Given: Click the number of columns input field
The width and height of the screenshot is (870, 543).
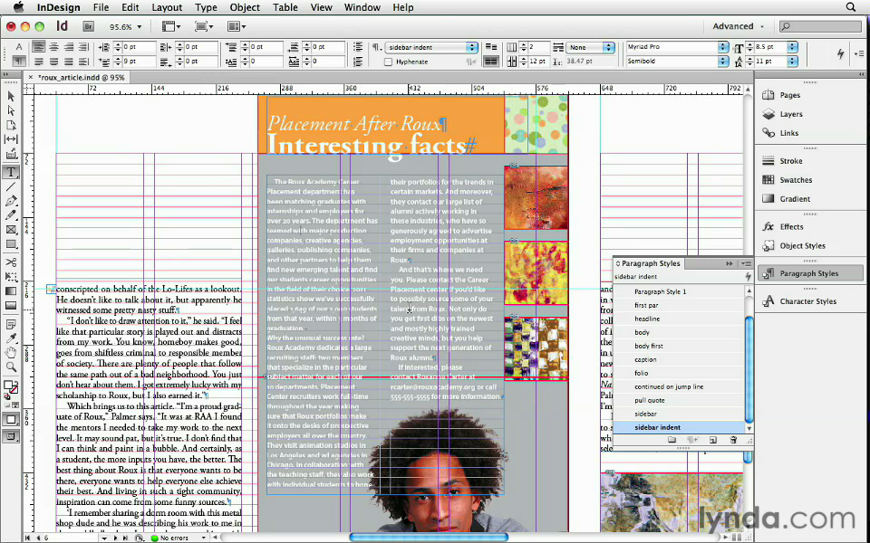Looking at the screenshot, I should (x=538, y=47).
